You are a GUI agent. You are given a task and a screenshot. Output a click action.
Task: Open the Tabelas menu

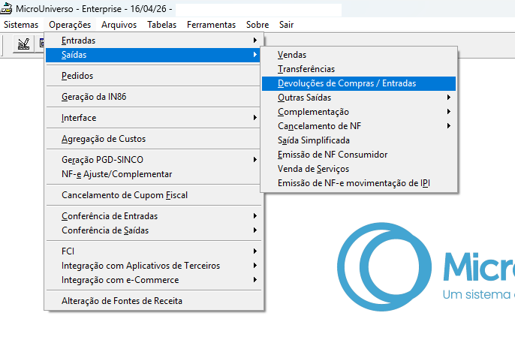pos(162,25)
